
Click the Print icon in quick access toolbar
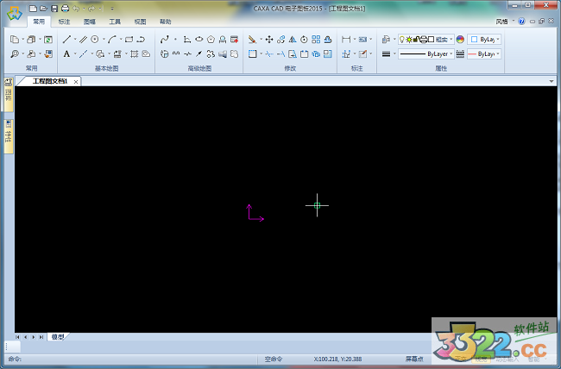click(x=65, y=8)
